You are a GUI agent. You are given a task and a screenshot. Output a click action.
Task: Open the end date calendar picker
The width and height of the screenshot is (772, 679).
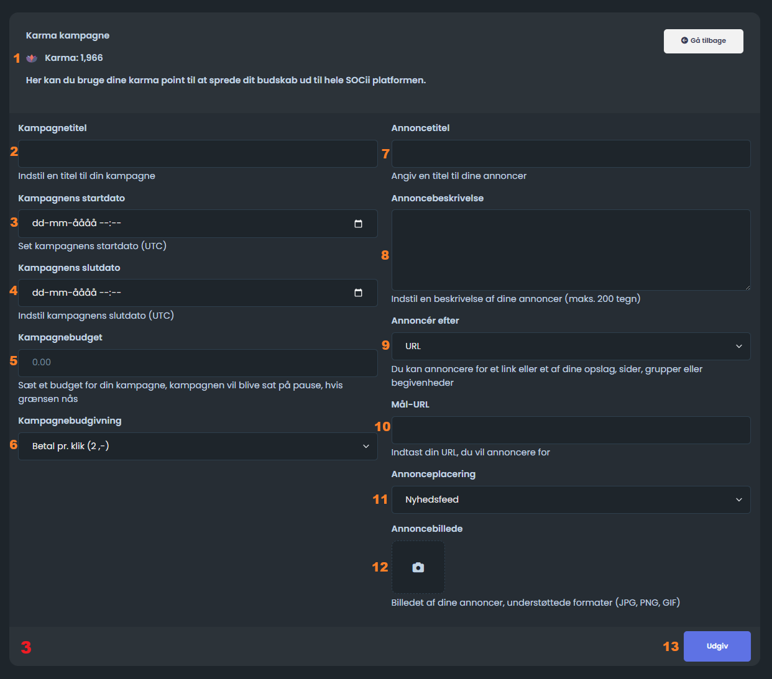[358, 293]
